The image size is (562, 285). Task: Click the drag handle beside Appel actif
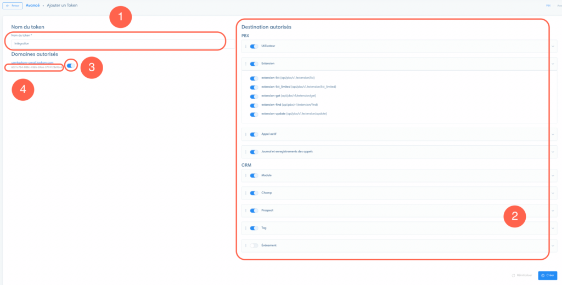[246, 134]
